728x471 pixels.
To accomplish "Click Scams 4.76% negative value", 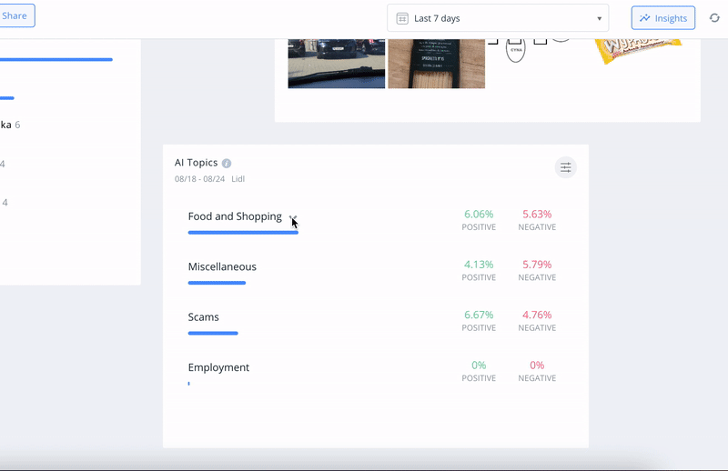I will pos(537,316).
